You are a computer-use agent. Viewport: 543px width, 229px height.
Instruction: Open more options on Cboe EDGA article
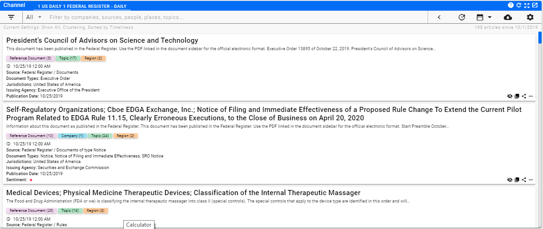[x=531, y=180]
